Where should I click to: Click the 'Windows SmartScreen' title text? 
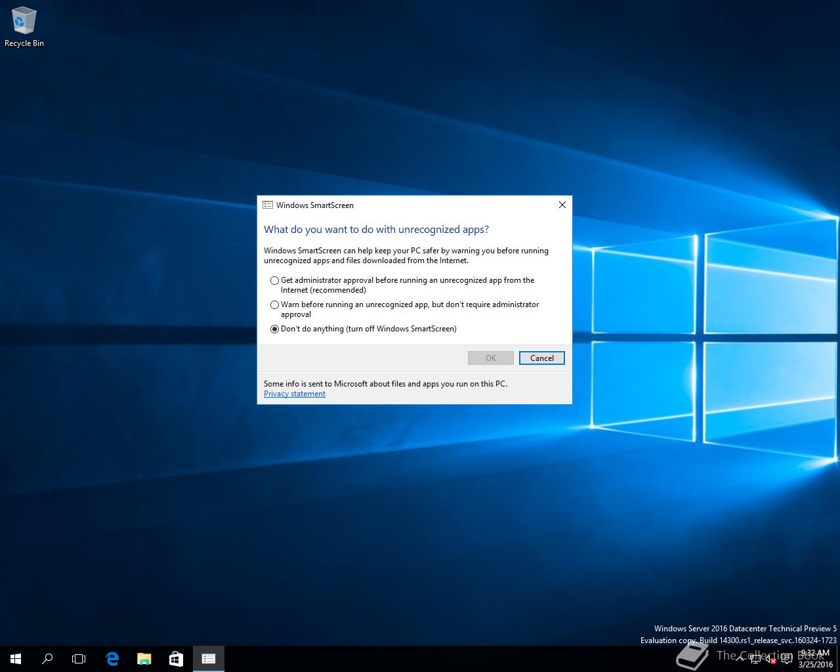click(315, 205)
